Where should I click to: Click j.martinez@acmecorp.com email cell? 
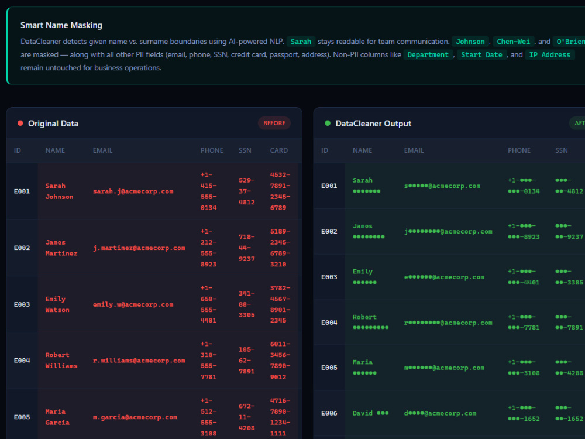click(x=139, y=248)
